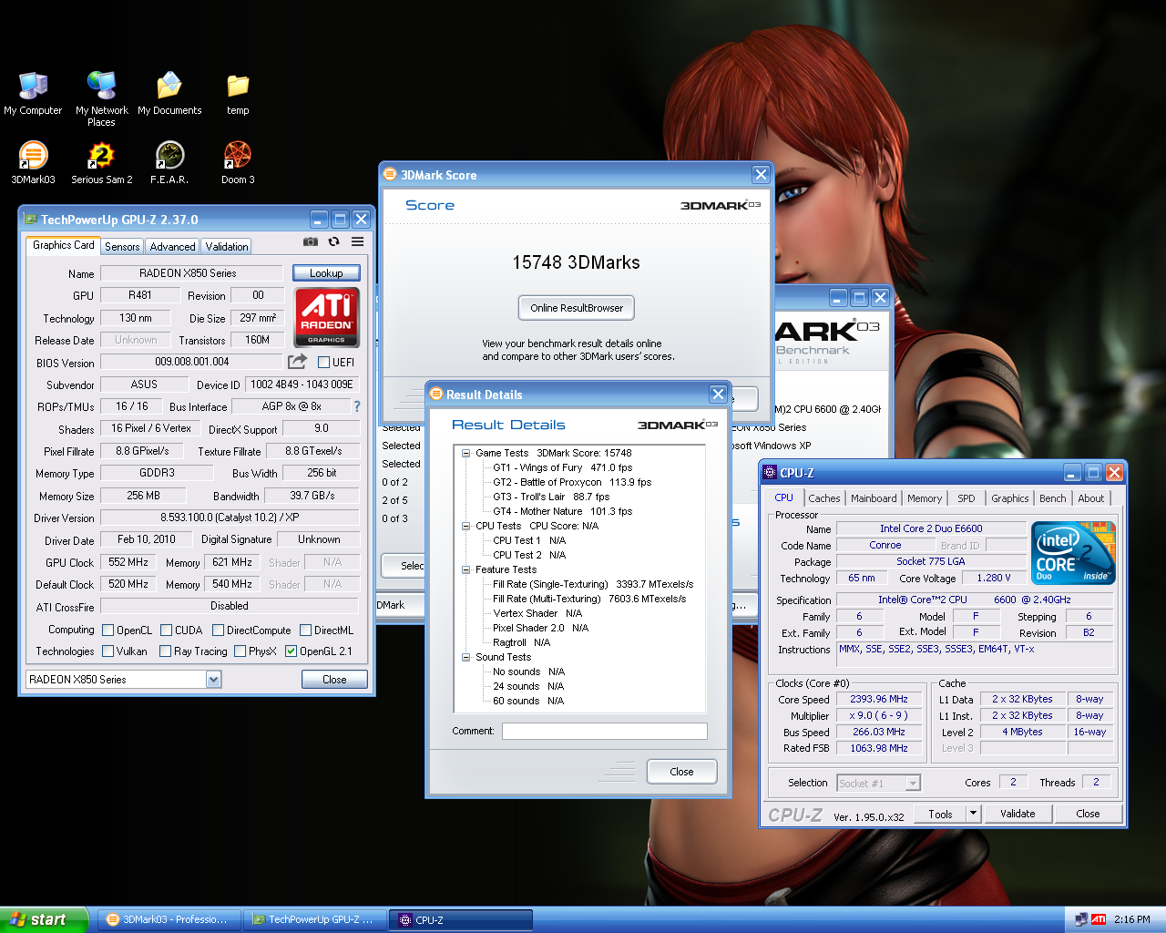Open the My Computer desktop icon
This screenshot has width=1166, height=933.
[x=33, y=94]
